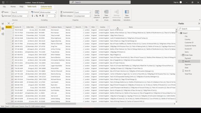Open Customer Name column filter dropdown
Viewport: 201px width, 113px height.
click(x=64, y=27)
